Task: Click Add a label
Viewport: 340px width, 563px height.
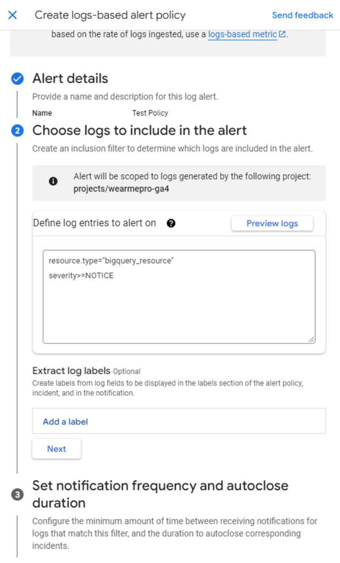Action: tap(65, 422)
